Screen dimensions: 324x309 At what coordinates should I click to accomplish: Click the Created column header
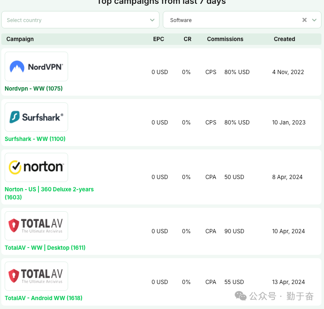[x=284, y=39]
